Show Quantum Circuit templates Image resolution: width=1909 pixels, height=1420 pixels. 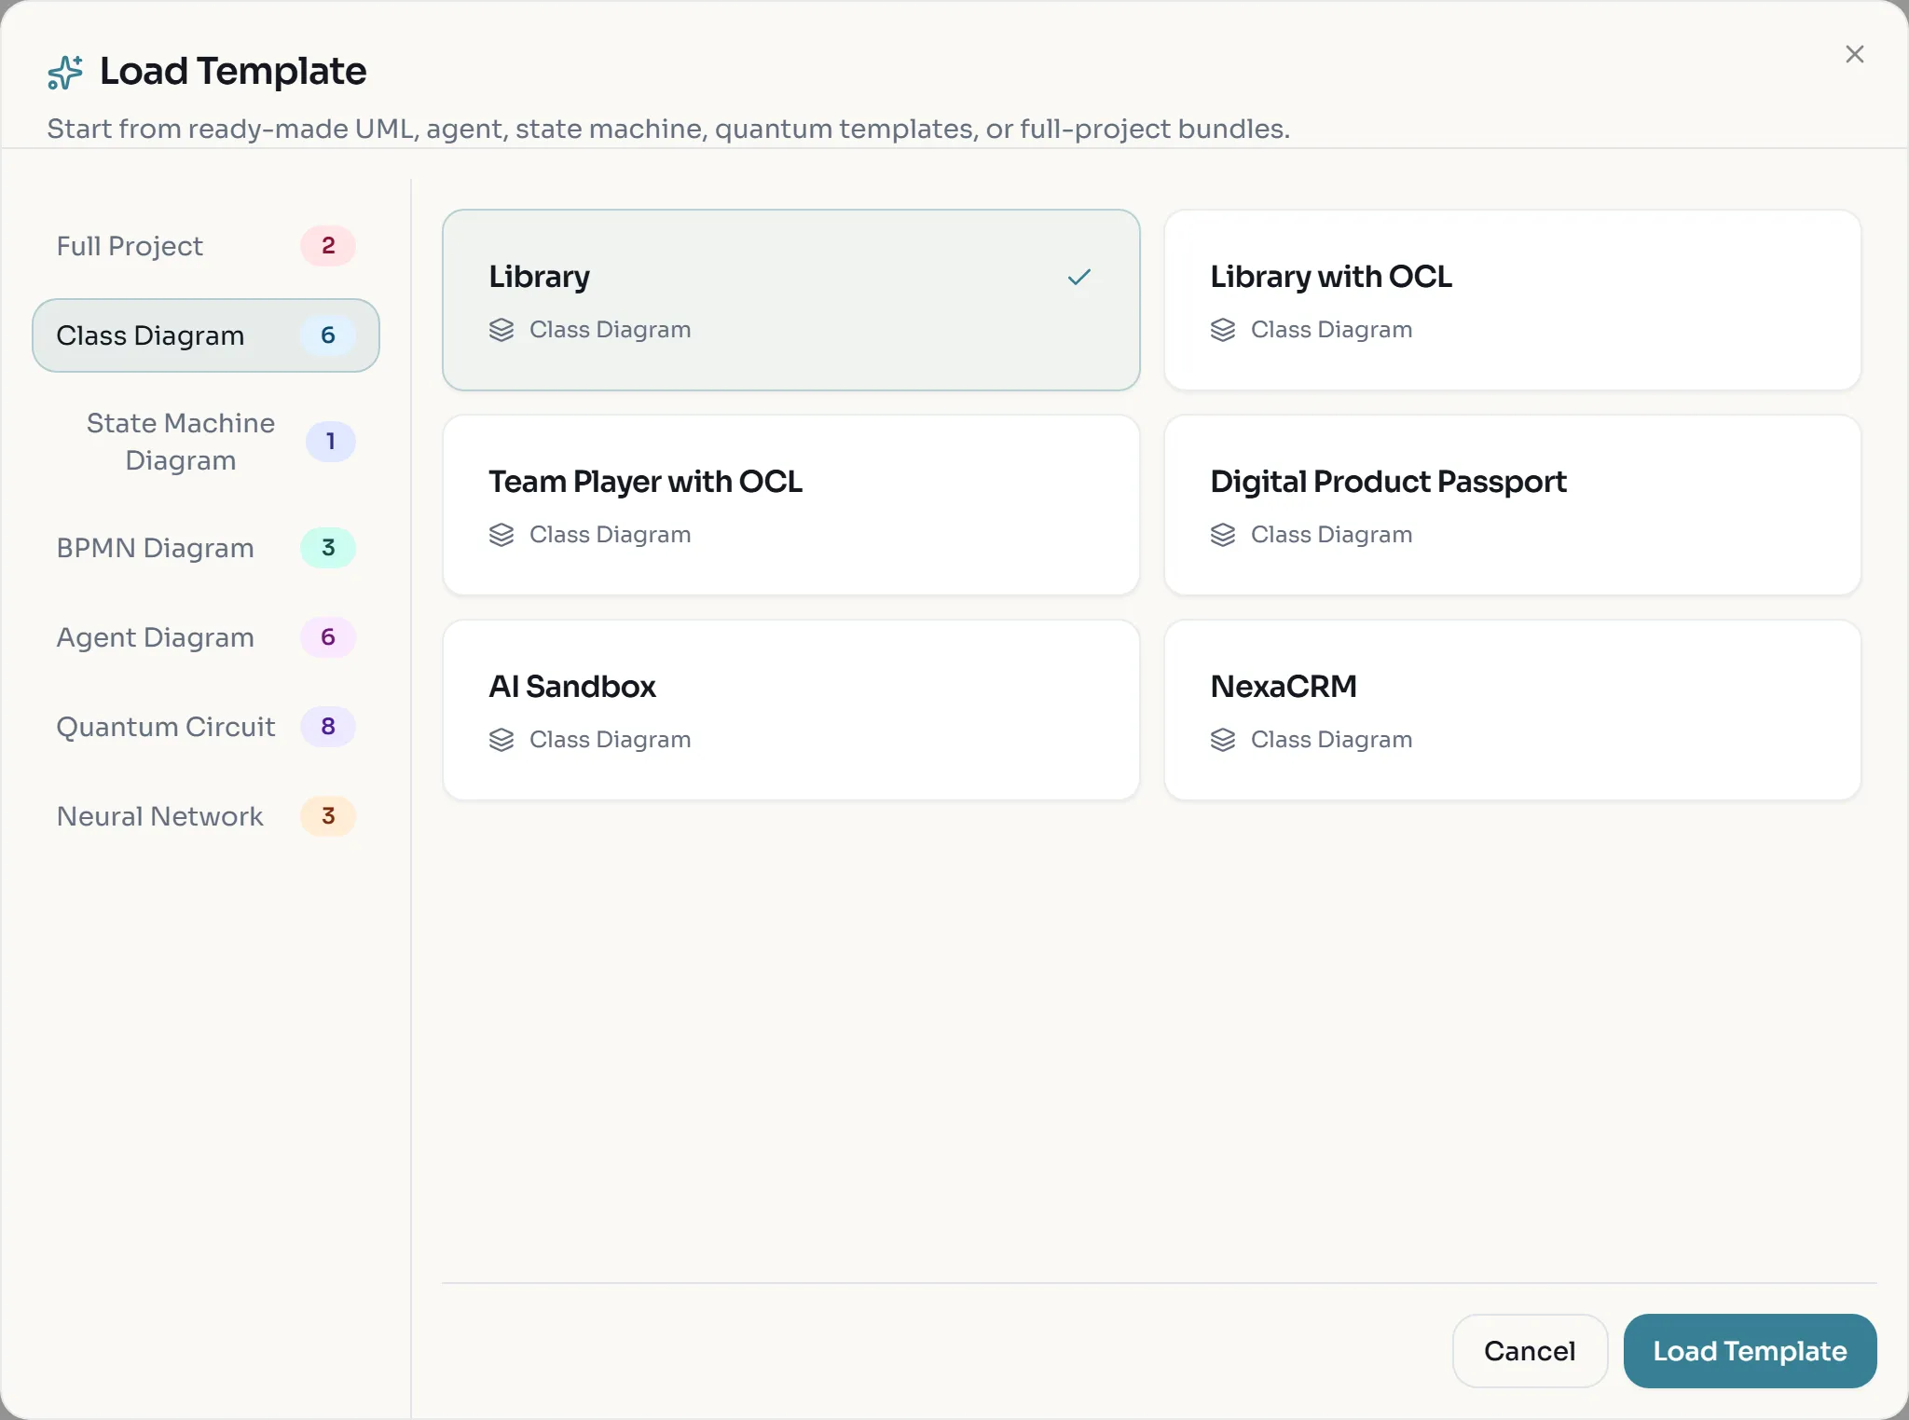pos(205,727)
